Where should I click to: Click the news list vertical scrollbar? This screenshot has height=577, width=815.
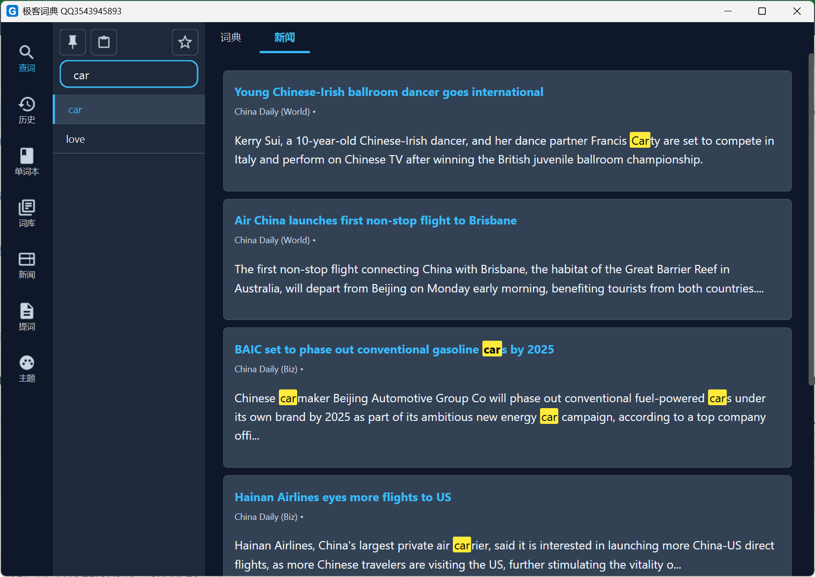tap(811, 219)
